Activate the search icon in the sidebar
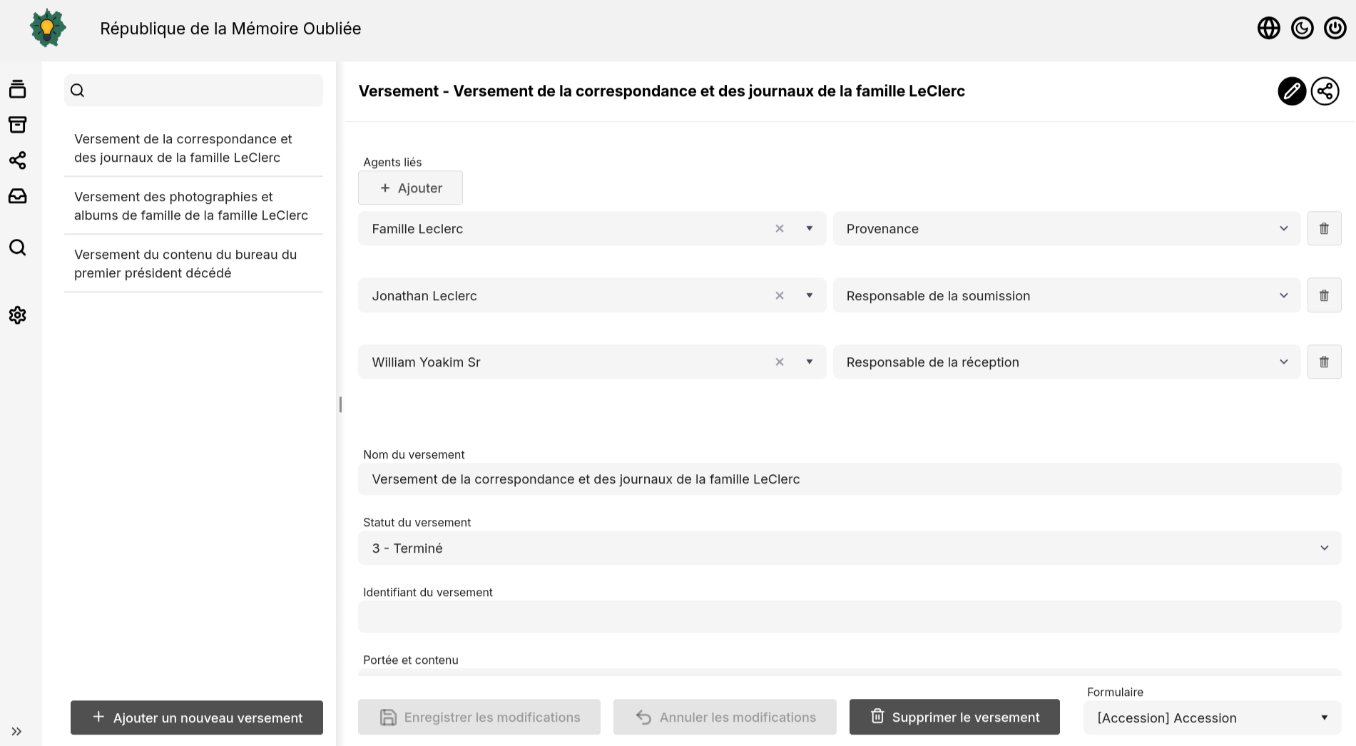The height and width of the screenshot is (746, 1356). 16,247
